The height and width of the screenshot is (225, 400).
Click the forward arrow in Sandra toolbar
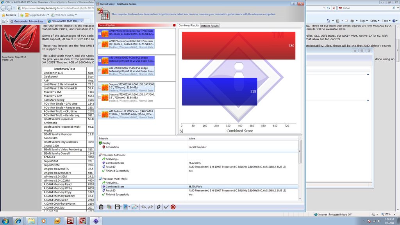pyautogui.click(x=150, y=207)
